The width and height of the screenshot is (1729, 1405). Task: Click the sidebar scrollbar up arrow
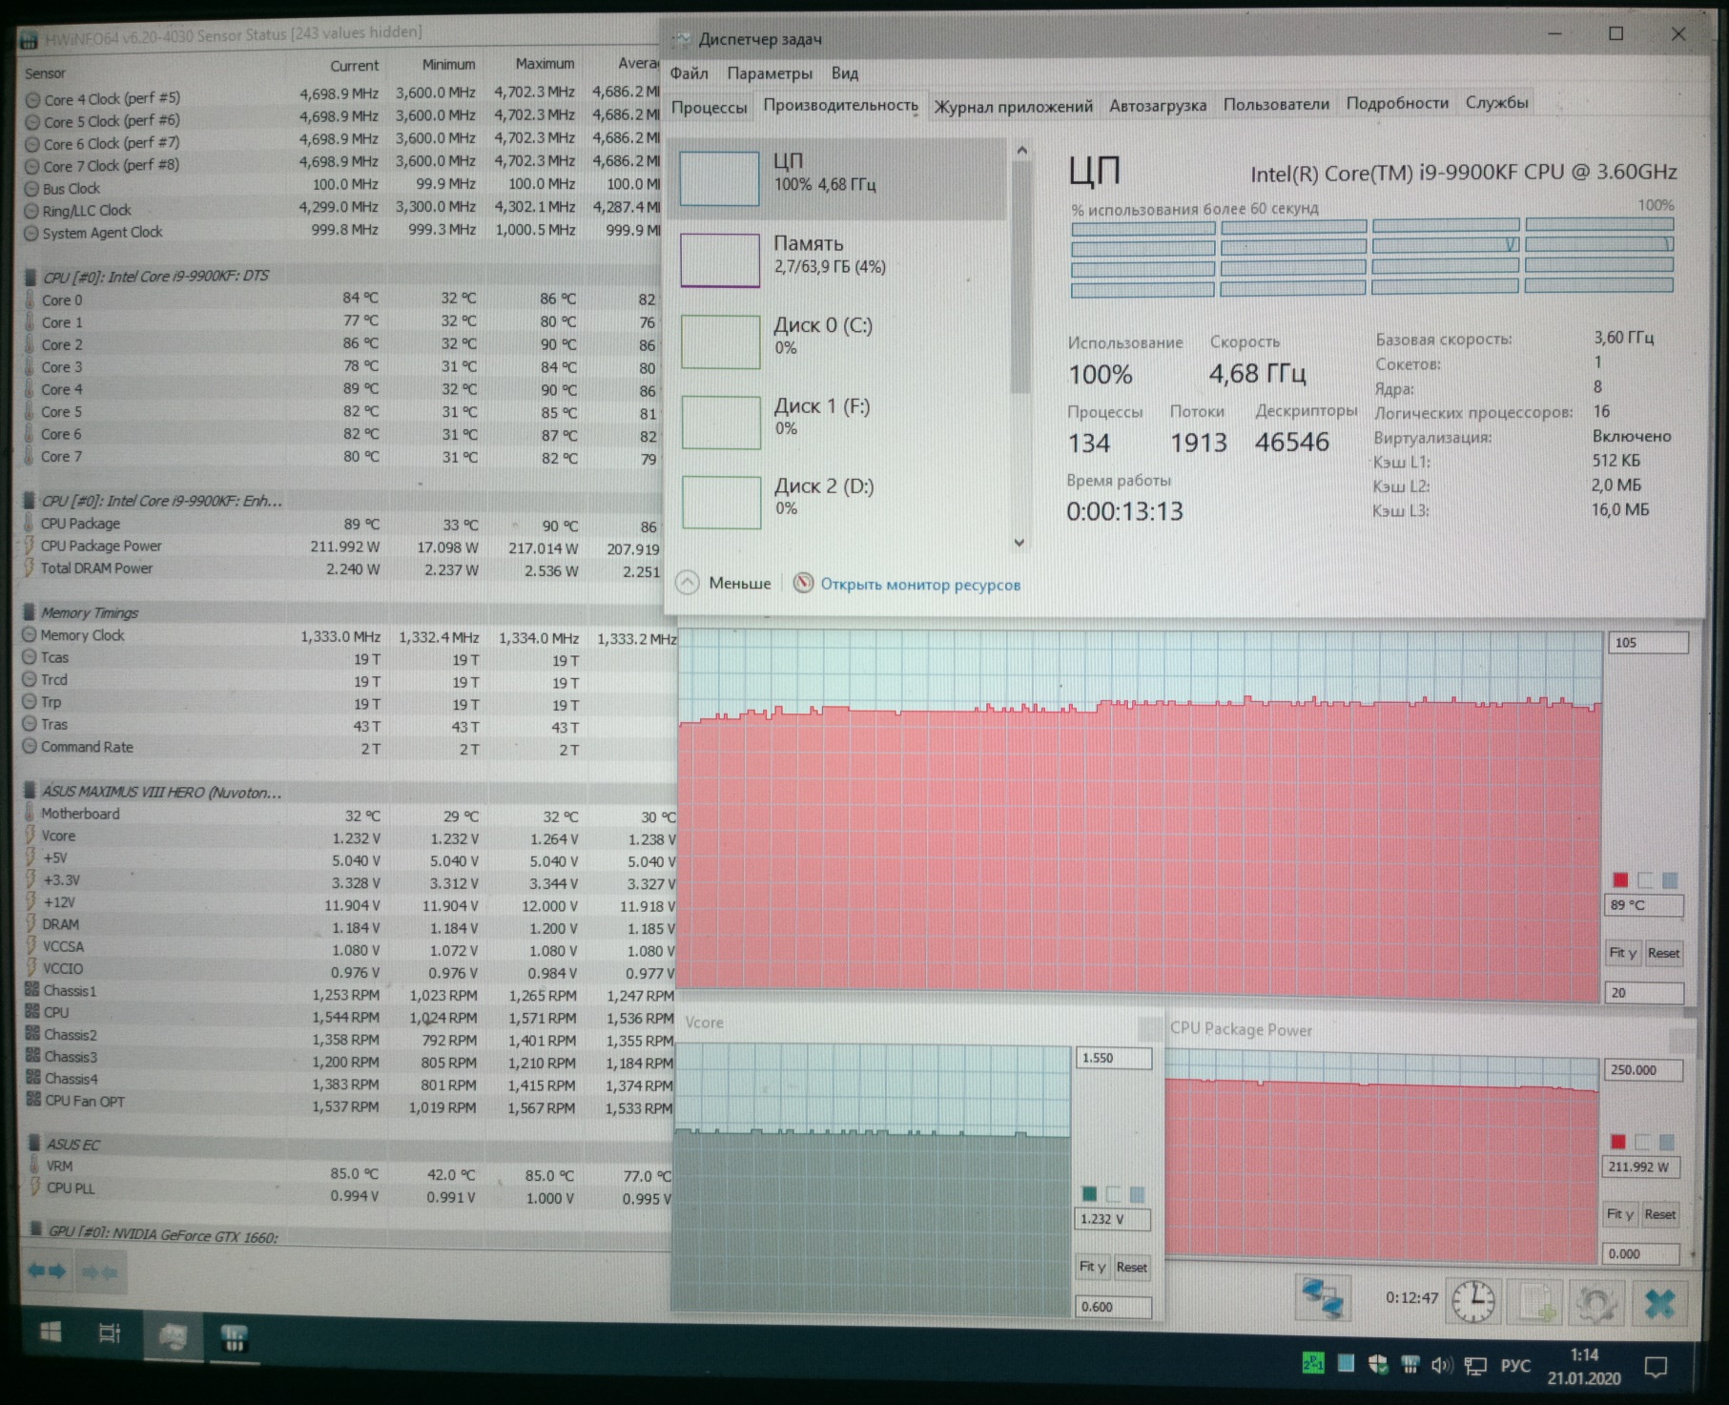pos(1021,151)
